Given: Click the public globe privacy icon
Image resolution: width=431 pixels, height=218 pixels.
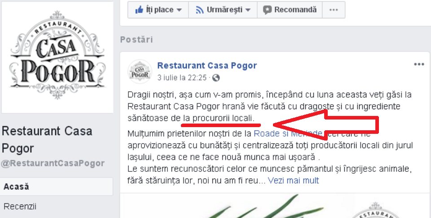Looking at the screenshot, I should 216,78.
